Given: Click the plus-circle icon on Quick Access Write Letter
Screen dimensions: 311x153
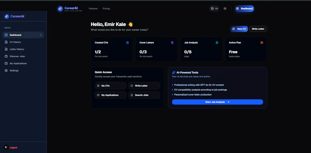Looking at the screenshot, I should coord(132,86).
